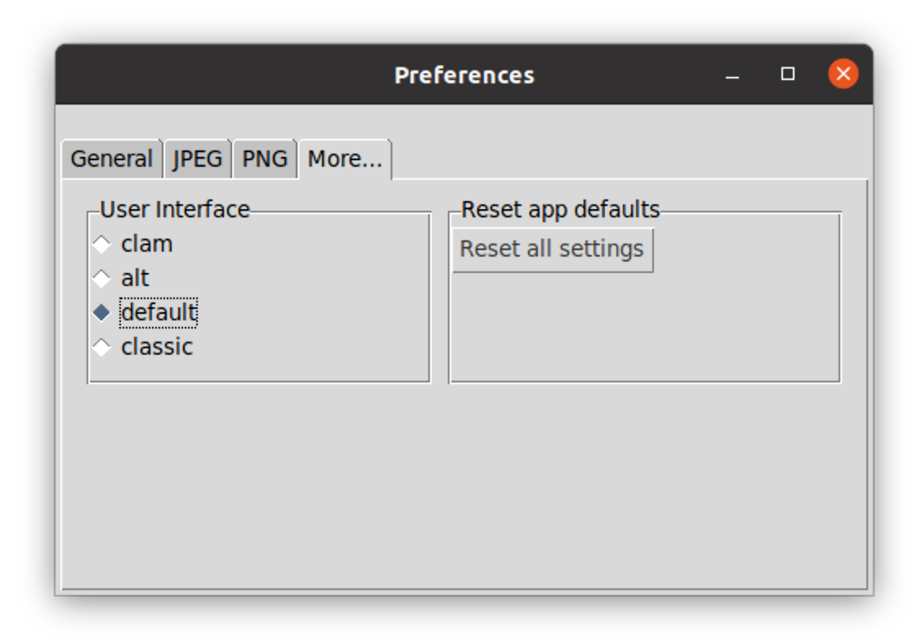Click the filled default diamond indicator

[101, 312]
